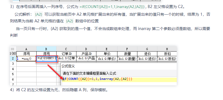Click the 产品ID header cell
Viewport: 223px width, 100px height.
tap(86, 54)
